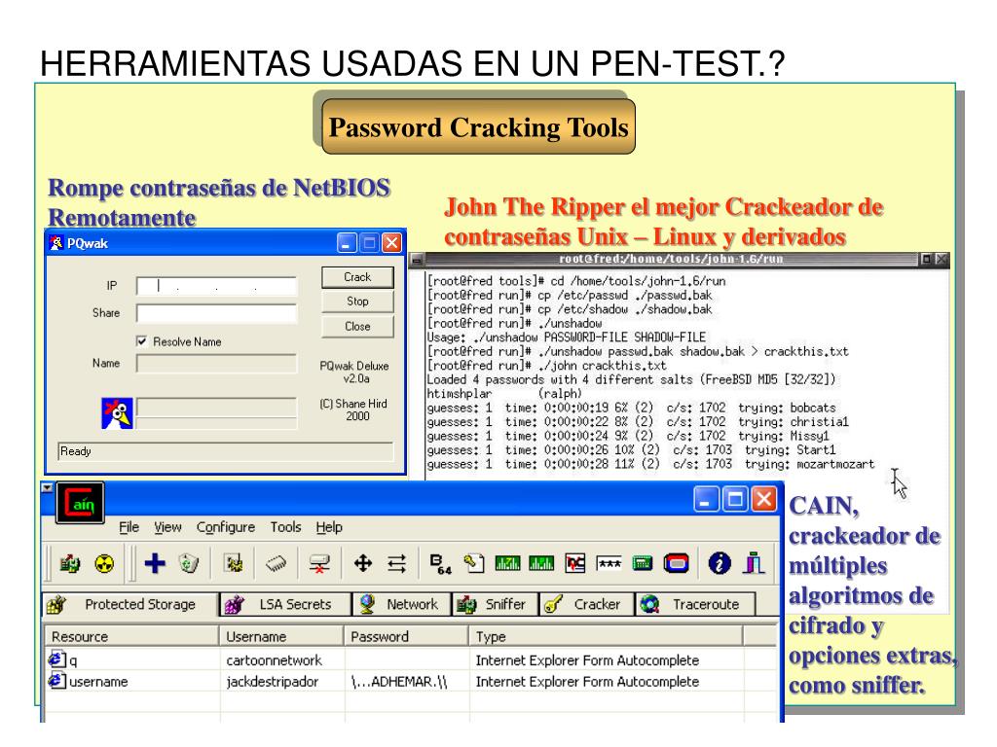Image resolution: width=997 pixels, height=747 pixels.
Task: Click the chip-shaped icon in Cain toolbar
Action: pos(276,563)
